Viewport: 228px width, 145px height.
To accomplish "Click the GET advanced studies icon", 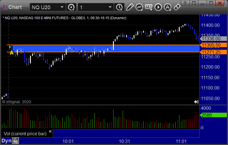I will [x=149, y=7].
